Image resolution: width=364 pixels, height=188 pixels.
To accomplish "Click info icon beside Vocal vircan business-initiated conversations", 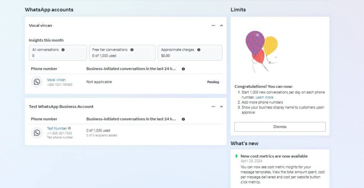I will pyautogui.click(x=183, y=69).
